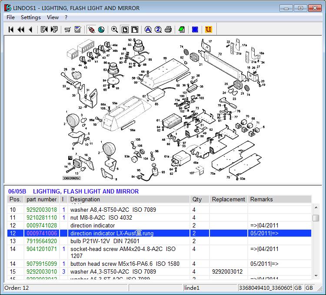Open the Settings menu
The width and height of the screenshot is (326, 295).
(30, 17)
